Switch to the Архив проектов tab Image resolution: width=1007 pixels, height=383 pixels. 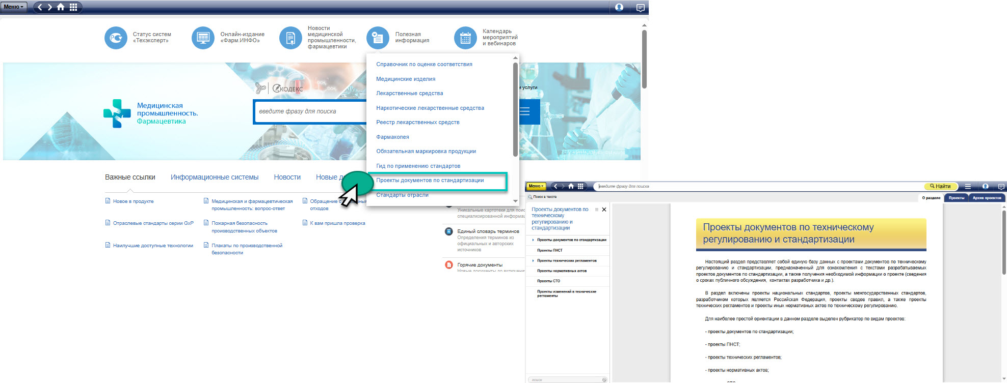pyautogui.click(x=987, y=198)
